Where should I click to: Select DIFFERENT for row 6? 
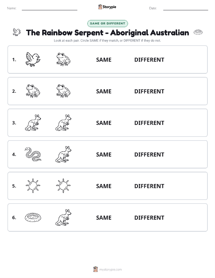point(149,218)
